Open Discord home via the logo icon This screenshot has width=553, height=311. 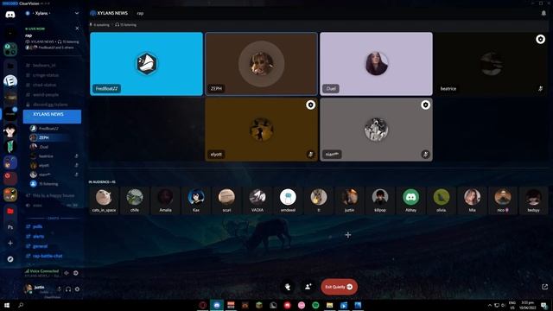point(10,15)
